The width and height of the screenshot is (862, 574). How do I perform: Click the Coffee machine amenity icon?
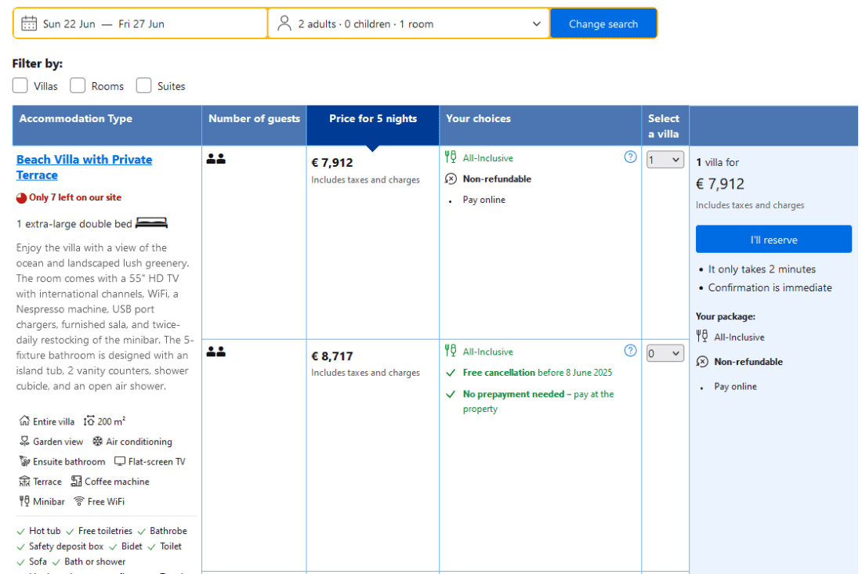76,482
